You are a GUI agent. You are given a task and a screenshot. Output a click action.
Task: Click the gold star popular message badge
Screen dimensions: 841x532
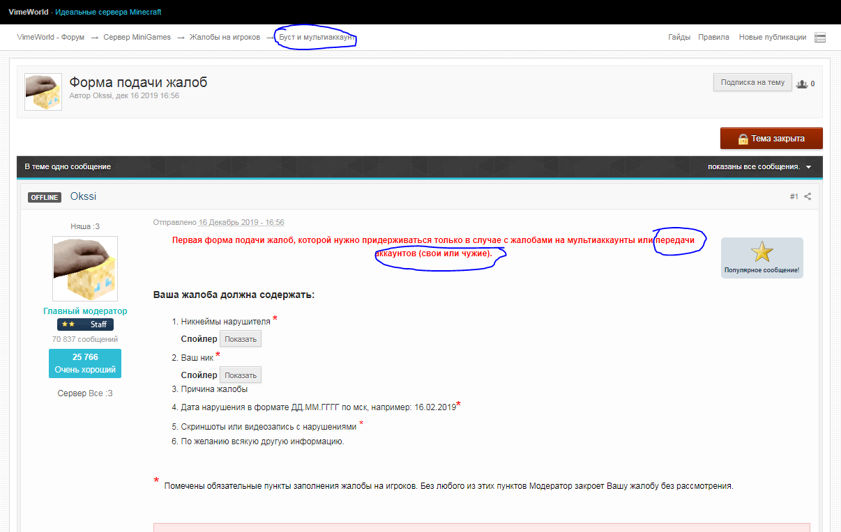coord(762,253)
